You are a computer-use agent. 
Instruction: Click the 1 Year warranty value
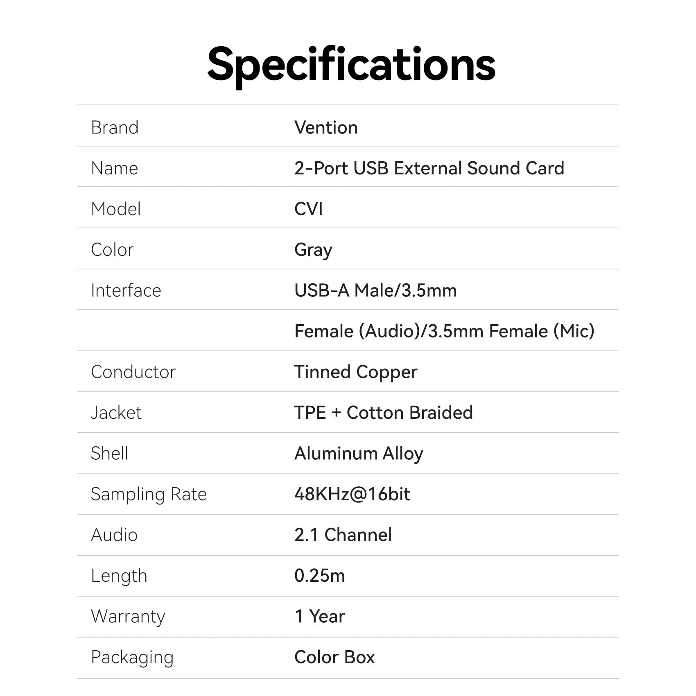[320, 616]
